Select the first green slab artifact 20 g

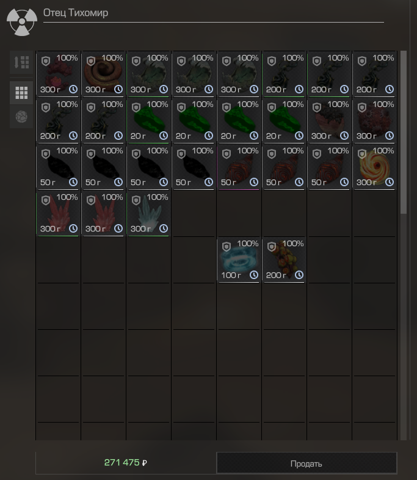pyautogui.click(x=149, y=121)
